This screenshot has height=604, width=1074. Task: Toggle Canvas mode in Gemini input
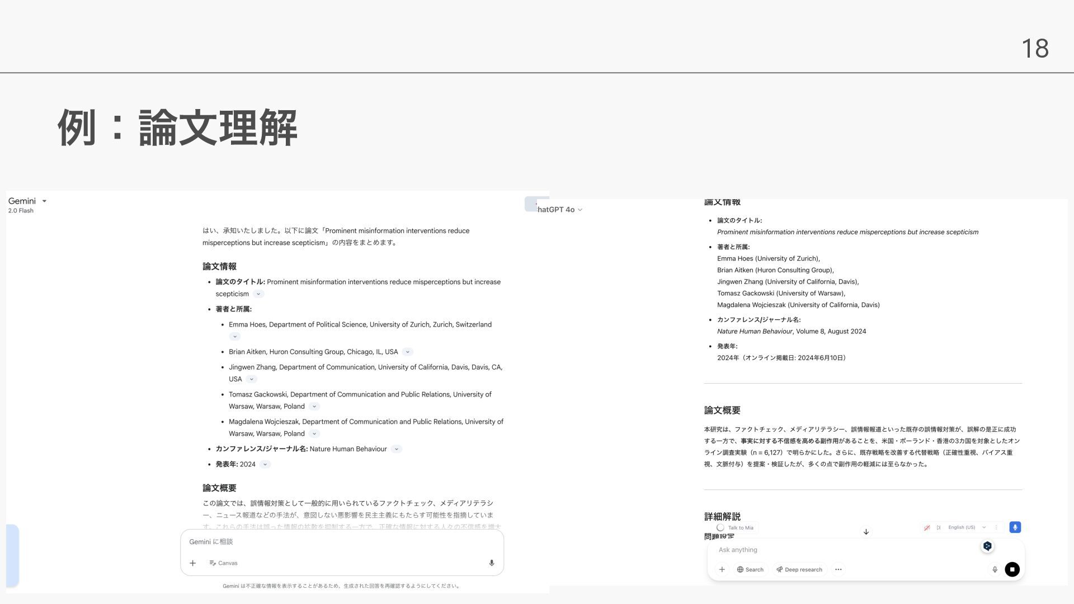coord(223,563)
